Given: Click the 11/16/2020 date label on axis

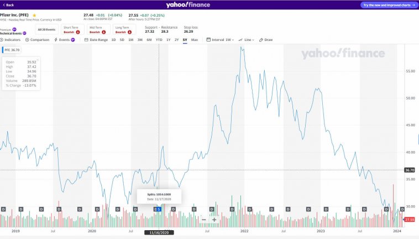Looking at the screenshot, I should [159, 232].
